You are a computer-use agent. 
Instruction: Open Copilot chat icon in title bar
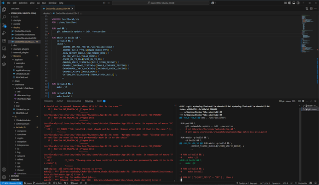pyautogui.click(x=213, y=3)
